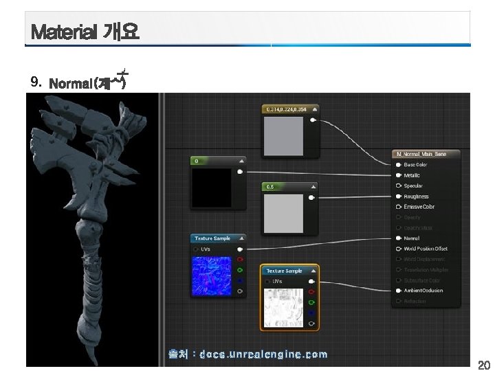Viewport: 495px width, 371px height.
Task: Click the 0.5 node title bar
Action: pos(290,187)
